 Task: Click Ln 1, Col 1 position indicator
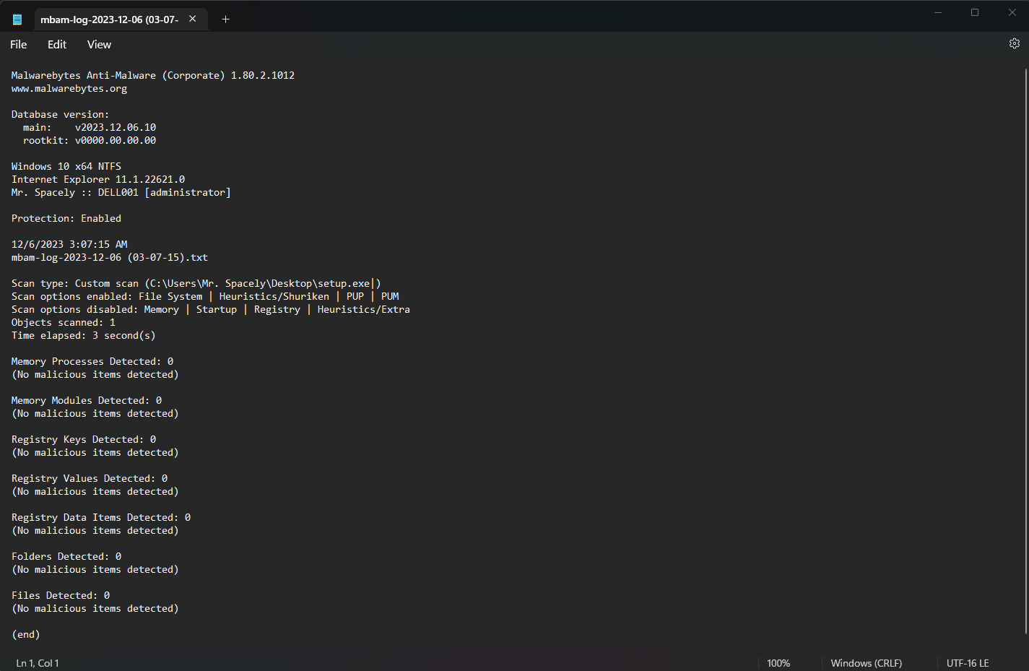38,663
